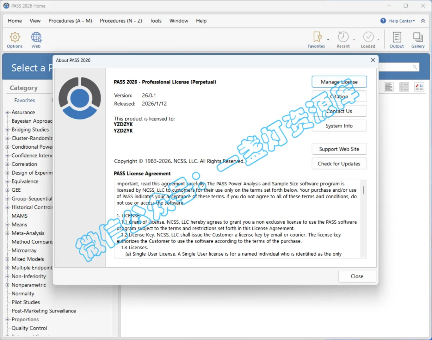Viewport: 432px width, 340px height.
Task: Click the version number 26.0.1
Action: (149, 95)
